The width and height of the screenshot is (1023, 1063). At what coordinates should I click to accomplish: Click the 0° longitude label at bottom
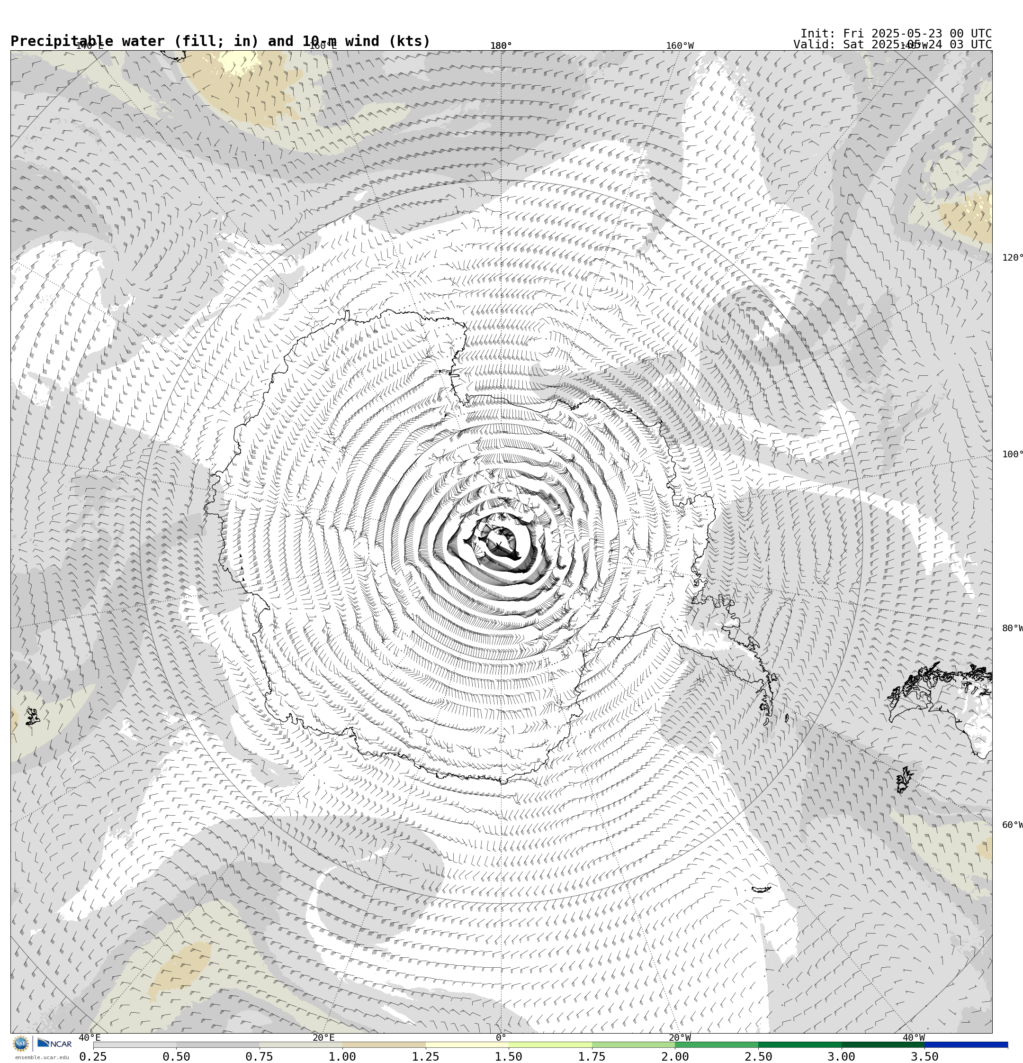[x=501, y=1038]
